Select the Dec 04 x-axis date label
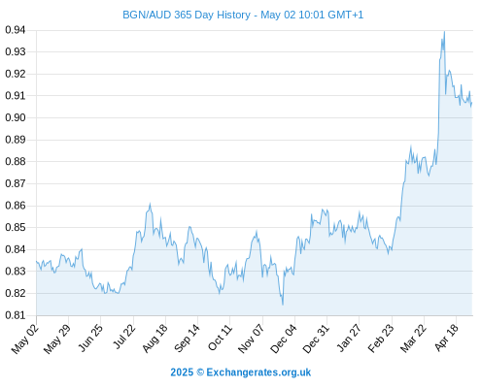 coord(284,339)
